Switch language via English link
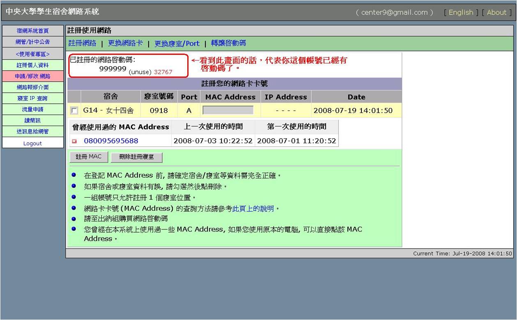This screenshot has height=320, width=517. pyautogui.click(x=461, y=12)
